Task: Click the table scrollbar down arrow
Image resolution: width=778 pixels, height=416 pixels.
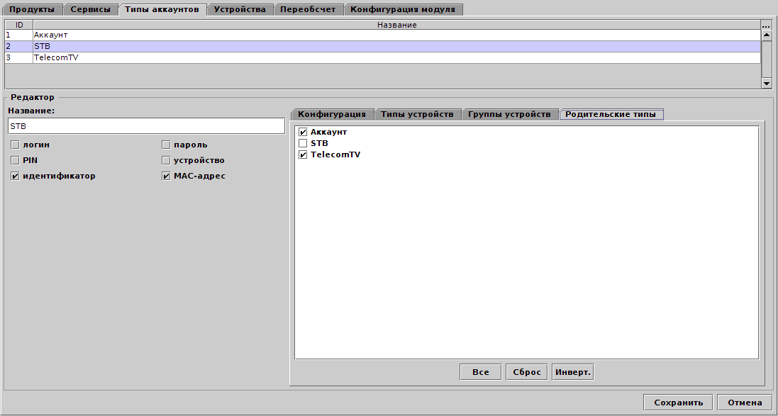Action: tap(766, 83)
